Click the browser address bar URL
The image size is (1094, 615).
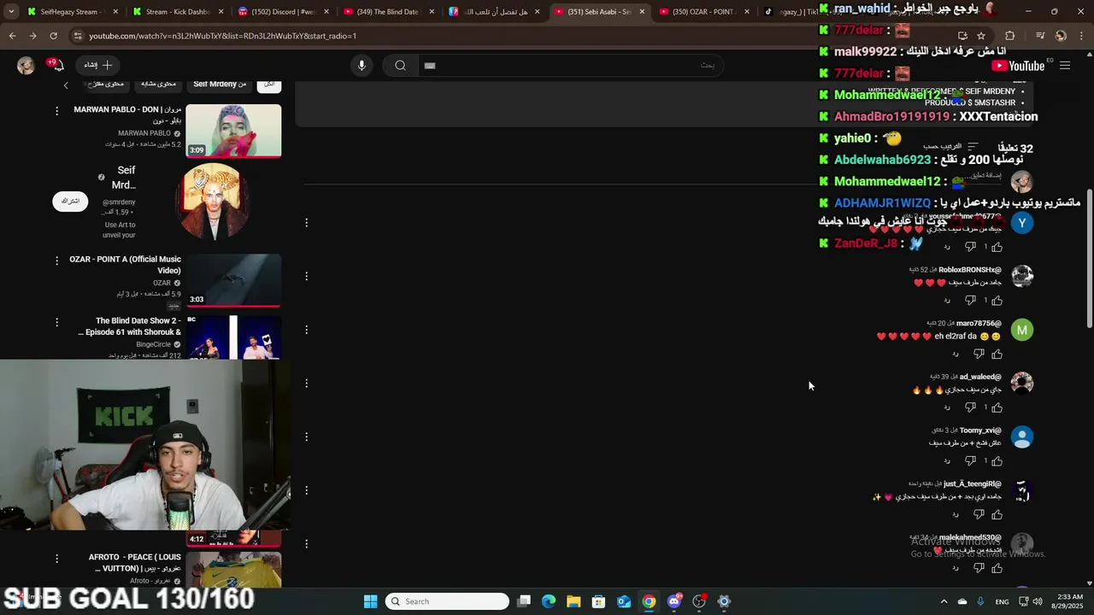tap(222, 36)
